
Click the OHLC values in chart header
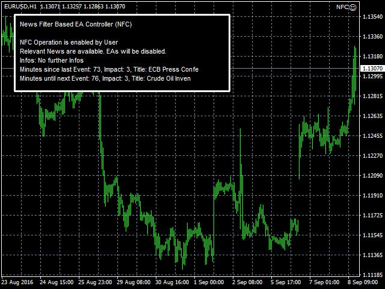(83, 7)
